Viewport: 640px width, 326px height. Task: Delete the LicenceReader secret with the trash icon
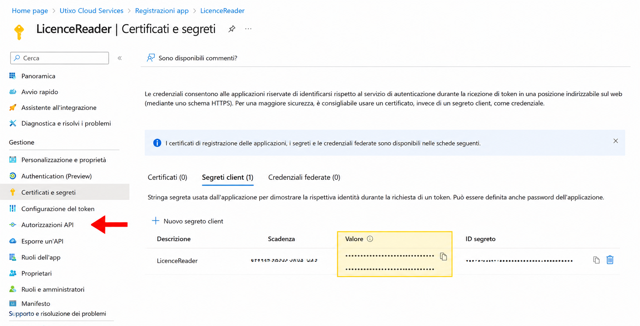(x=610, y=260)
